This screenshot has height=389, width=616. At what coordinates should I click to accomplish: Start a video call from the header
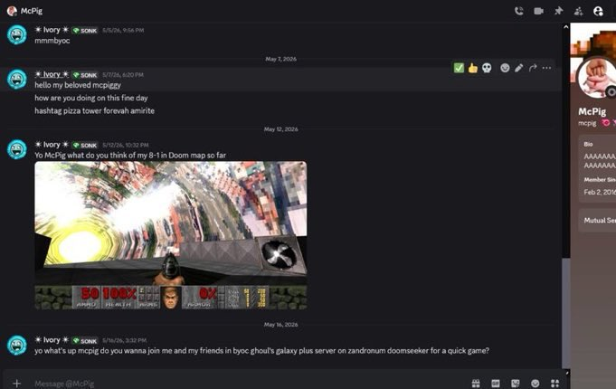point(538,11)
